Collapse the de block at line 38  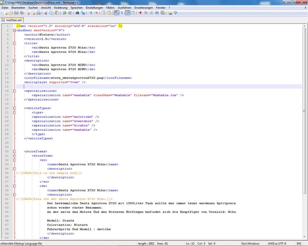(x=14, y=186)
